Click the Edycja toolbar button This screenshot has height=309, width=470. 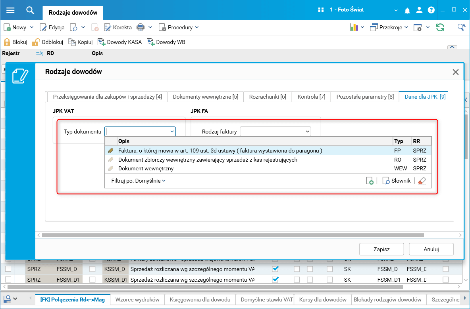(52, 27)
